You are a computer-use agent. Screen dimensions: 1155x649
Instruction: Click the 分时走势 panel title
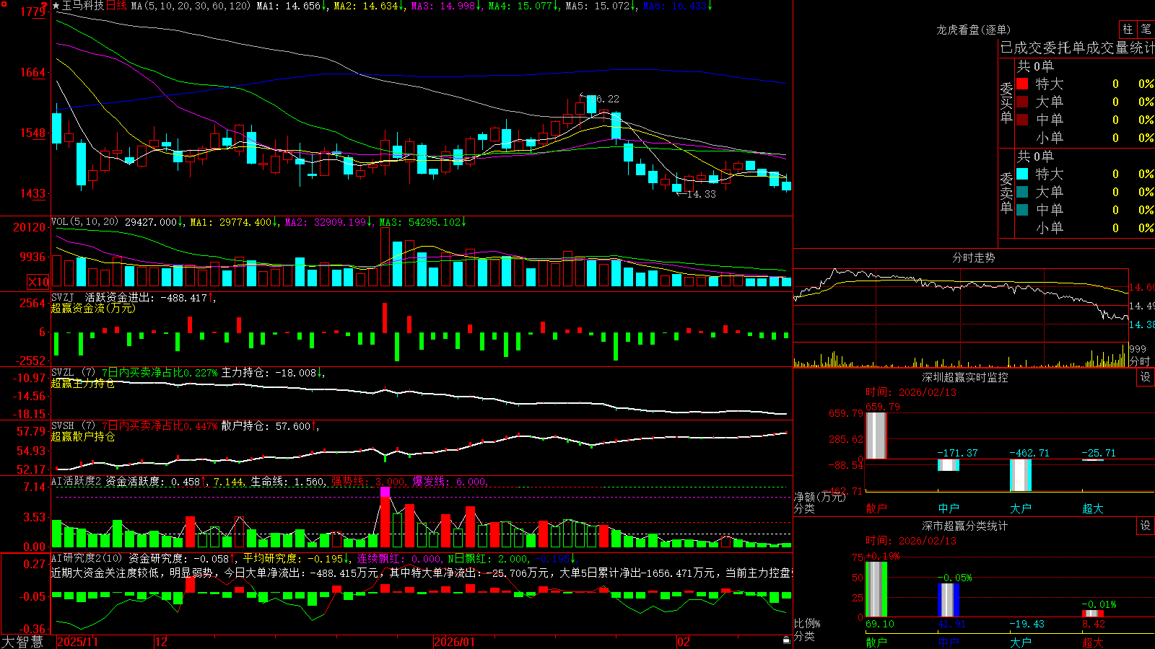pos(974,257)
